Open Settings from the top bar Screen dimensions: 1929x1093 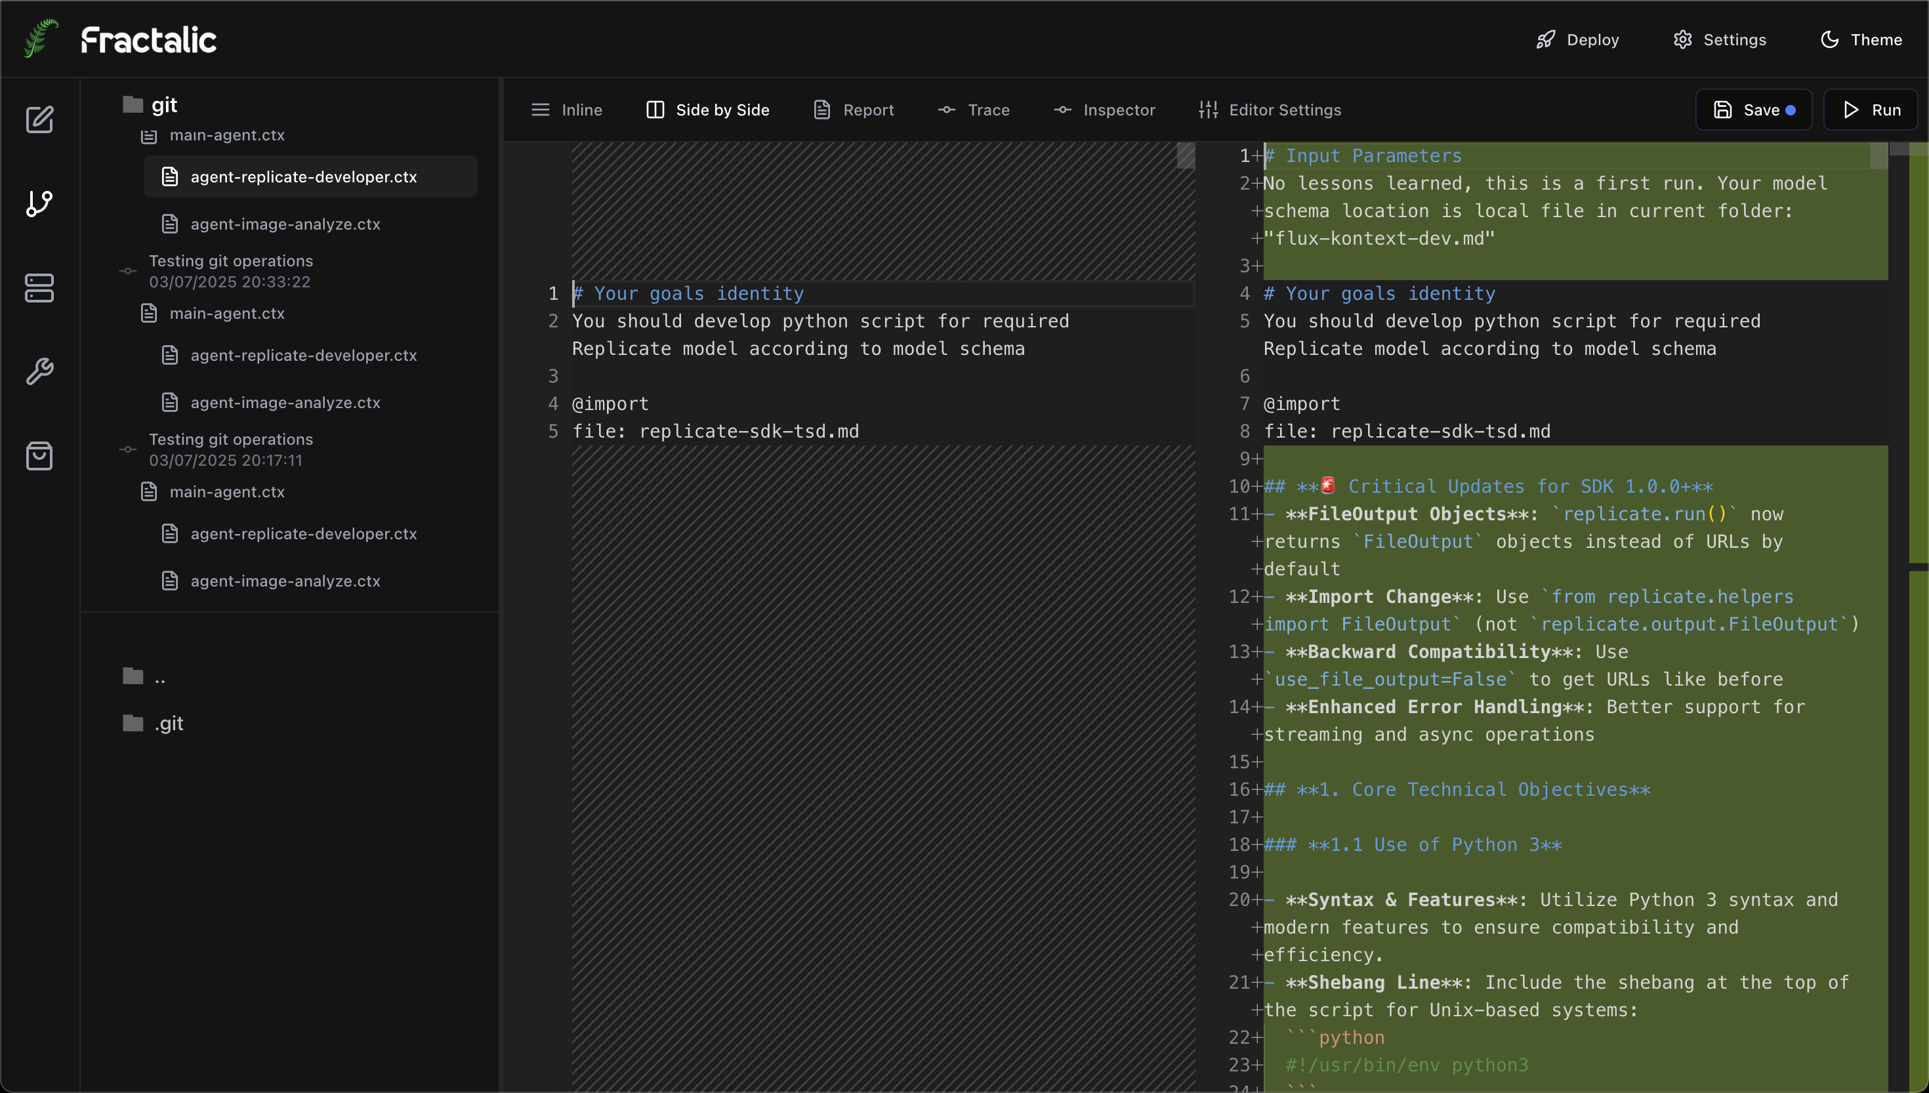[1720, 40]
